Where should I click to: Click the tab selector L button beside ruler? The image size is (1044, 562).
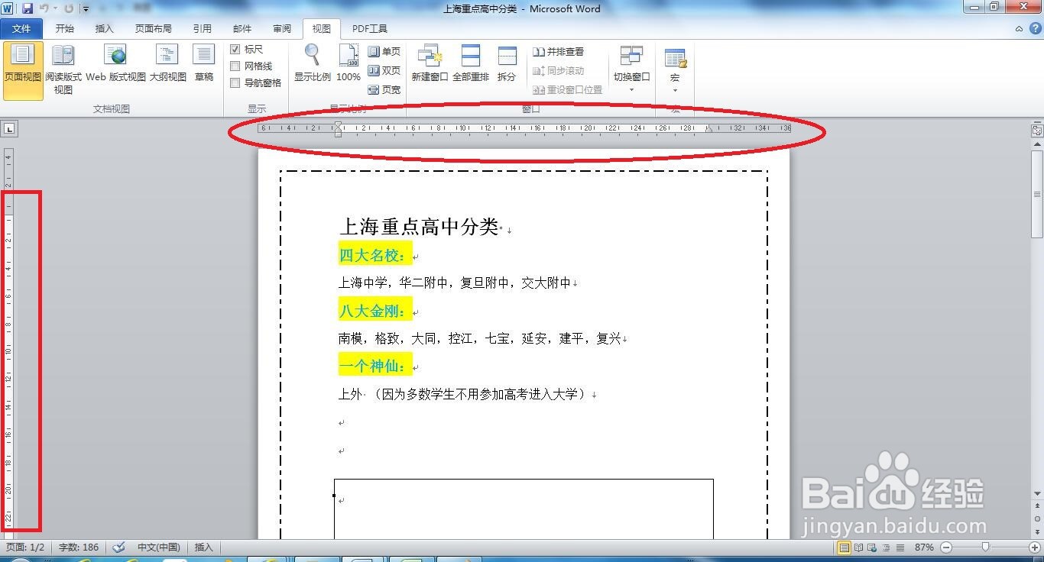pyautogui.click(x=9, y=128)
